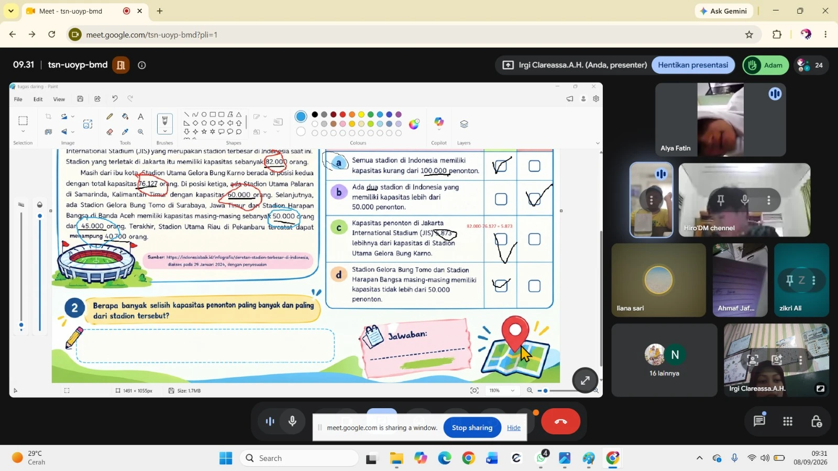Open the View menu in Paint
Viewport: 838px width, 471px height.
[59, 99]
